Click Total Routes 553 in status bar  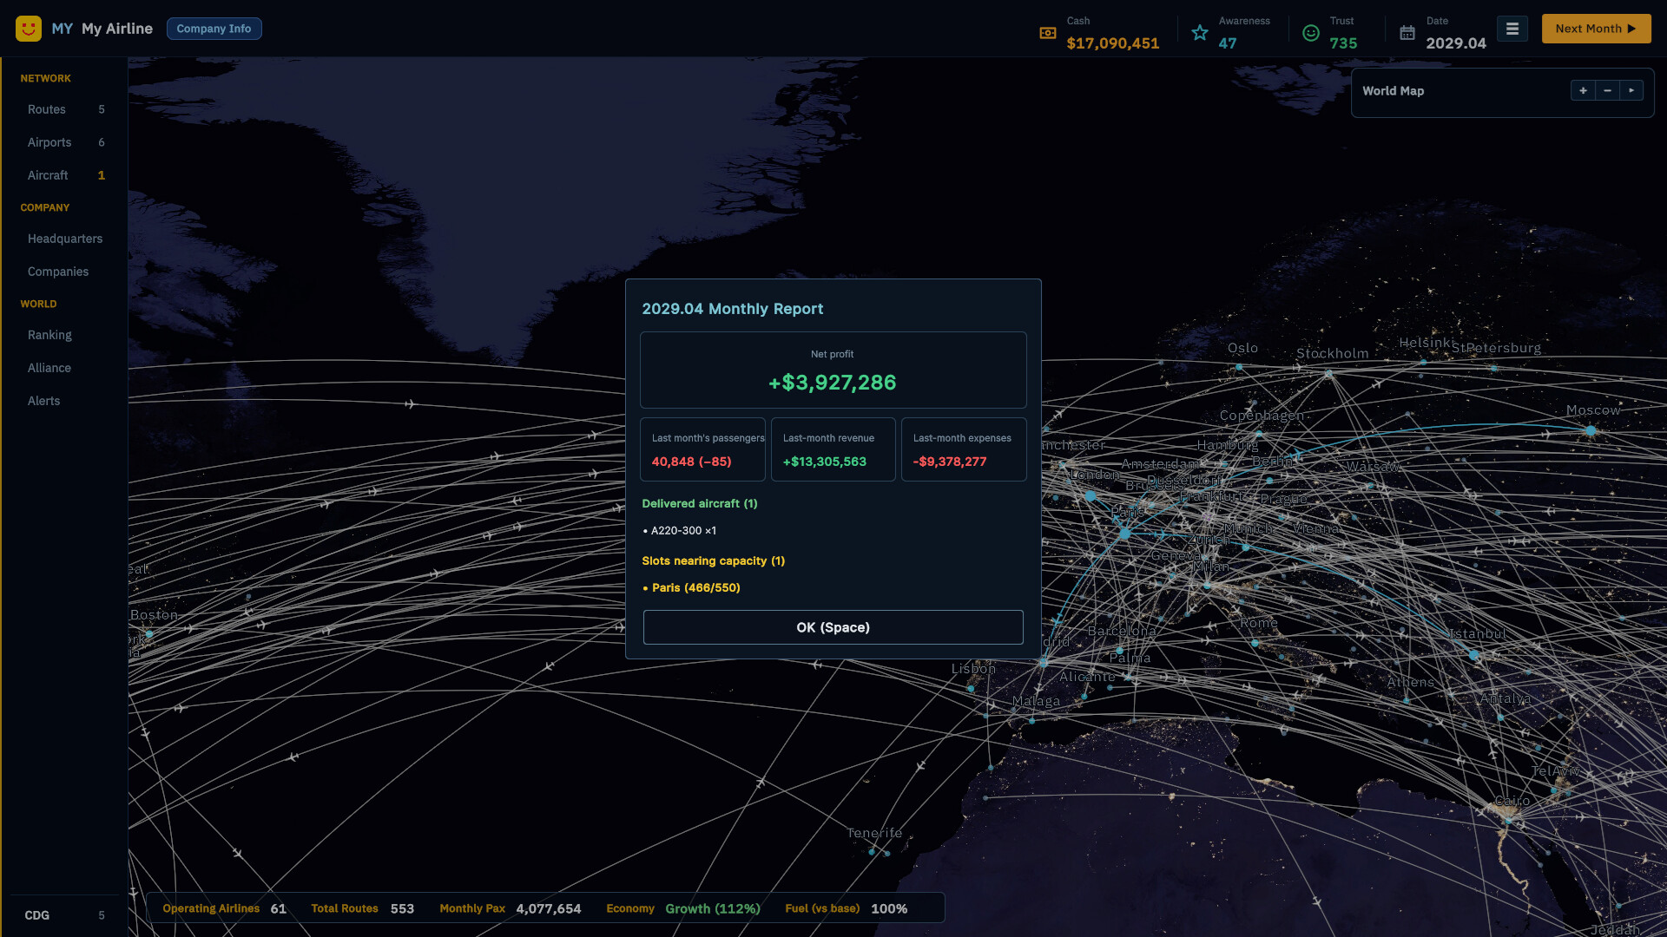(x=362, y=908)
